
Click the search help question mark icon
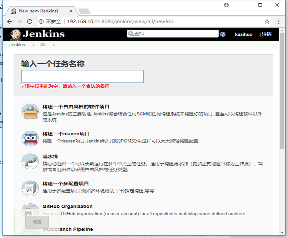[223, 34]
